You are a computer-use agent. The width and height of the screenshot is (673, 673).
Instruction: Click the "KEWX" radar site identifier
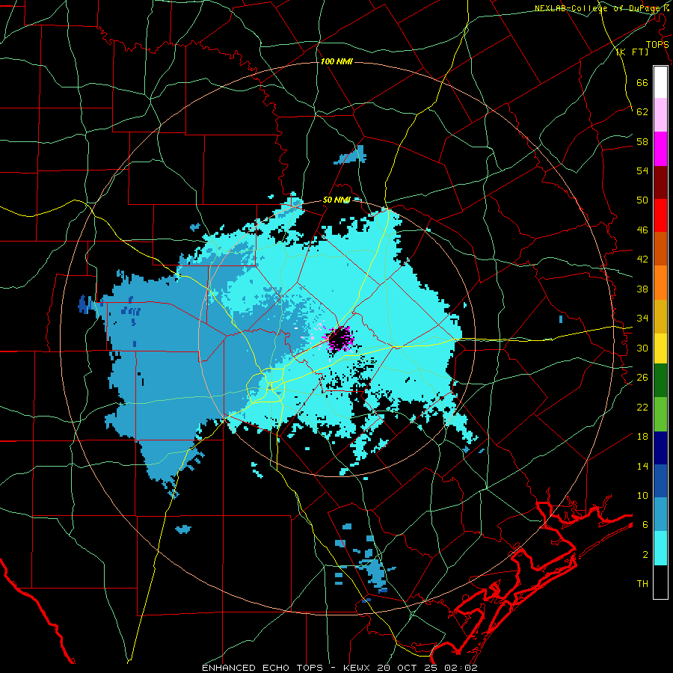[358, 668]
